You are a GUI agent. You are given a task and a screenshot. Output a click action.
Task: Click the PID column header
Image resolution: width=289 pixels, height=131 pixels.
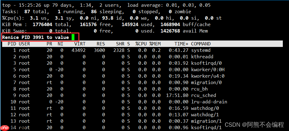pos(12,44)
